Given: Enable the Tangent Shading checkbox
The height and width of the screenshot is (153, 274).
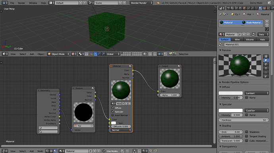Looking at the screenshot, I should (x=247, y=136).
